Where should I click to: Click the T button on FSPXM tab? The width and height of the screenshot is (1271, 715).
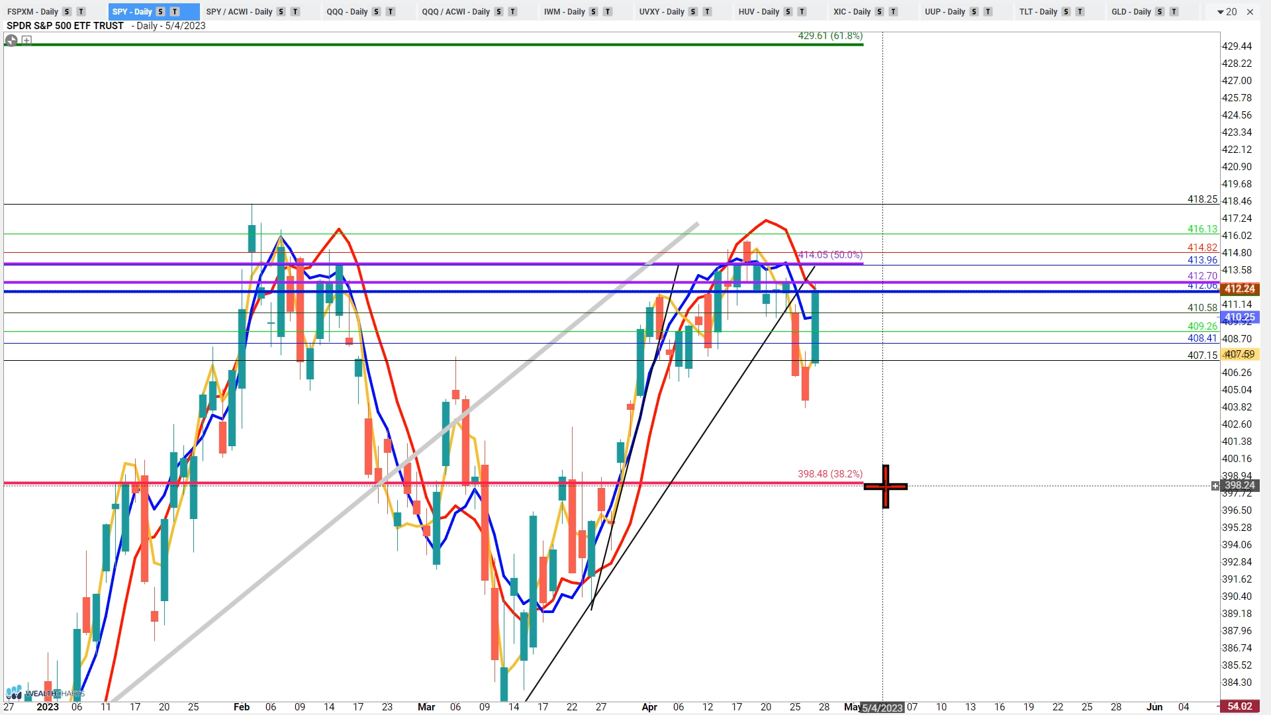81,12
